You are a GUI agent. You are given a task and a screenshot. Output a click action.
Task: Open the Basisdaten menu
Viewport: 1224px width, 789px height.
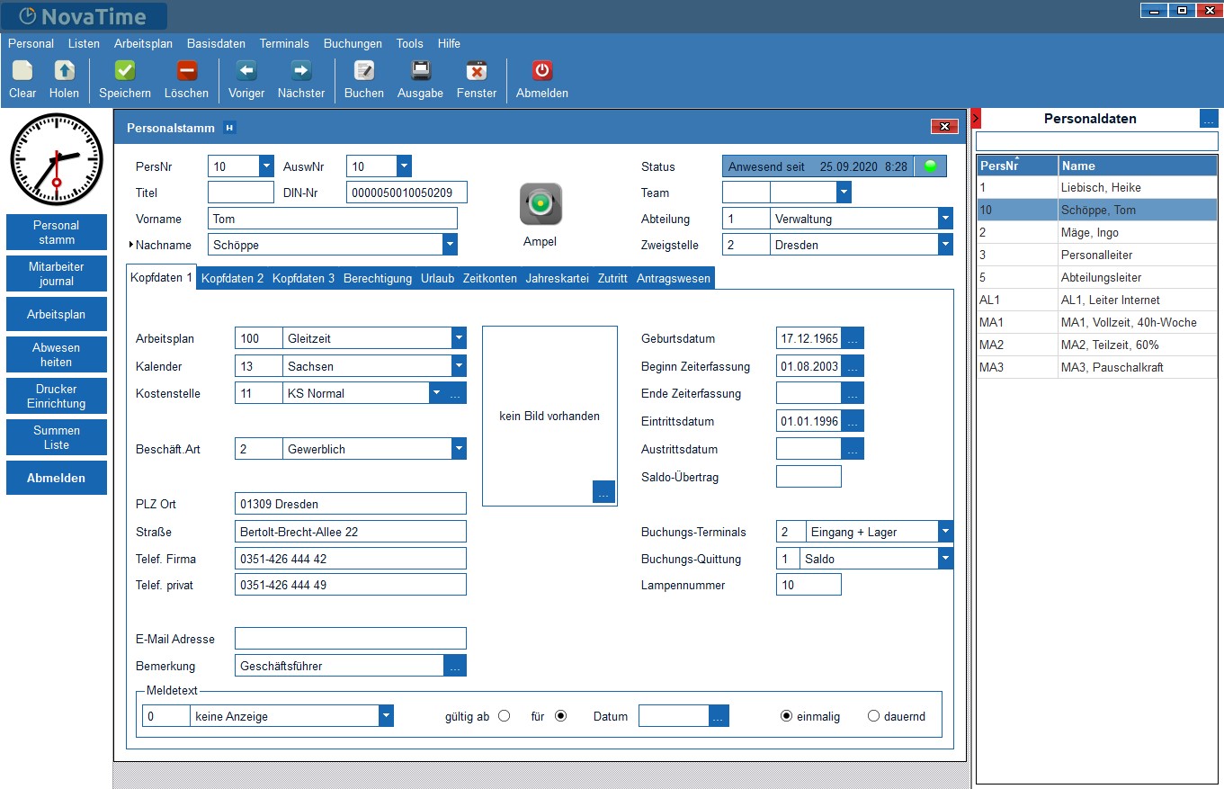tap(216, 43)
